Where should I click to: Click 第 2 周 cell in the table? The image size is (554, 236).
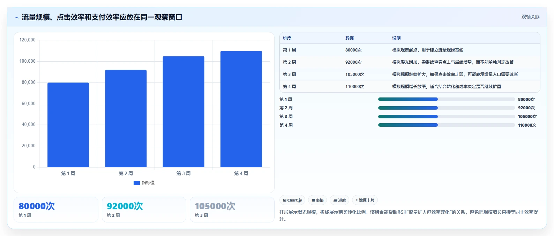[290, 62]
